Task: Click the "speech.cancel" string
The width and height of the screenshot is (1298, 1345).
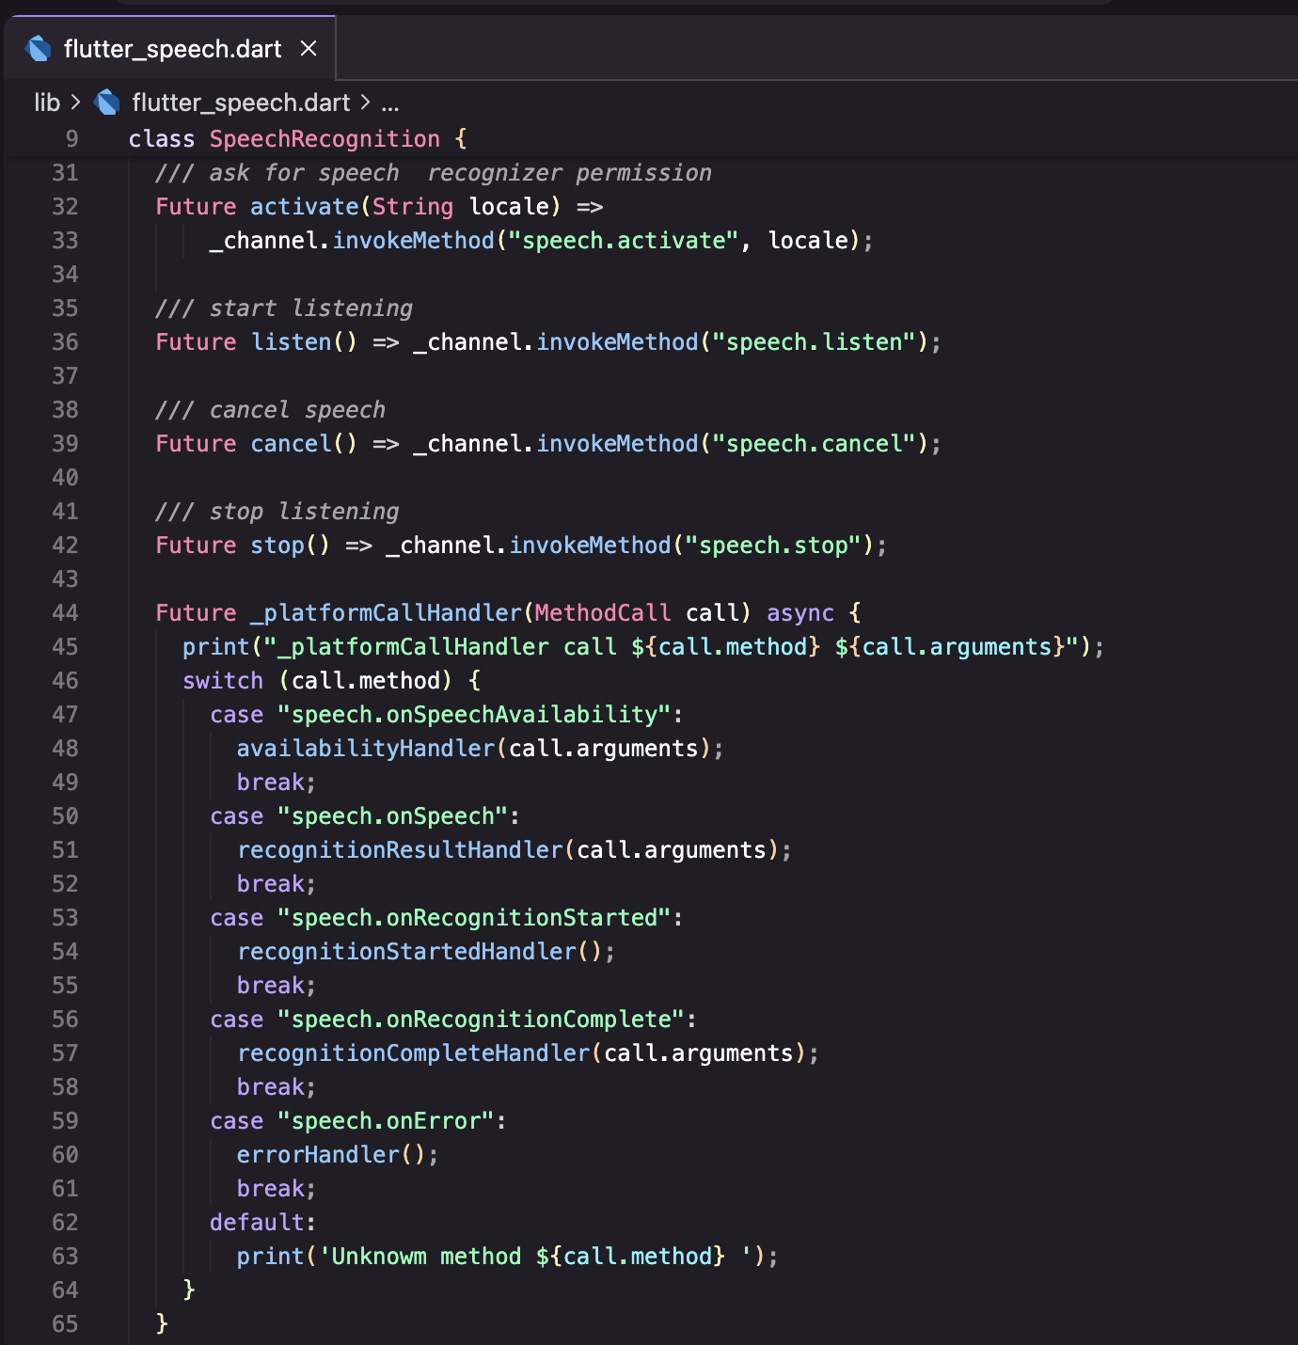Action: point(815,444)
